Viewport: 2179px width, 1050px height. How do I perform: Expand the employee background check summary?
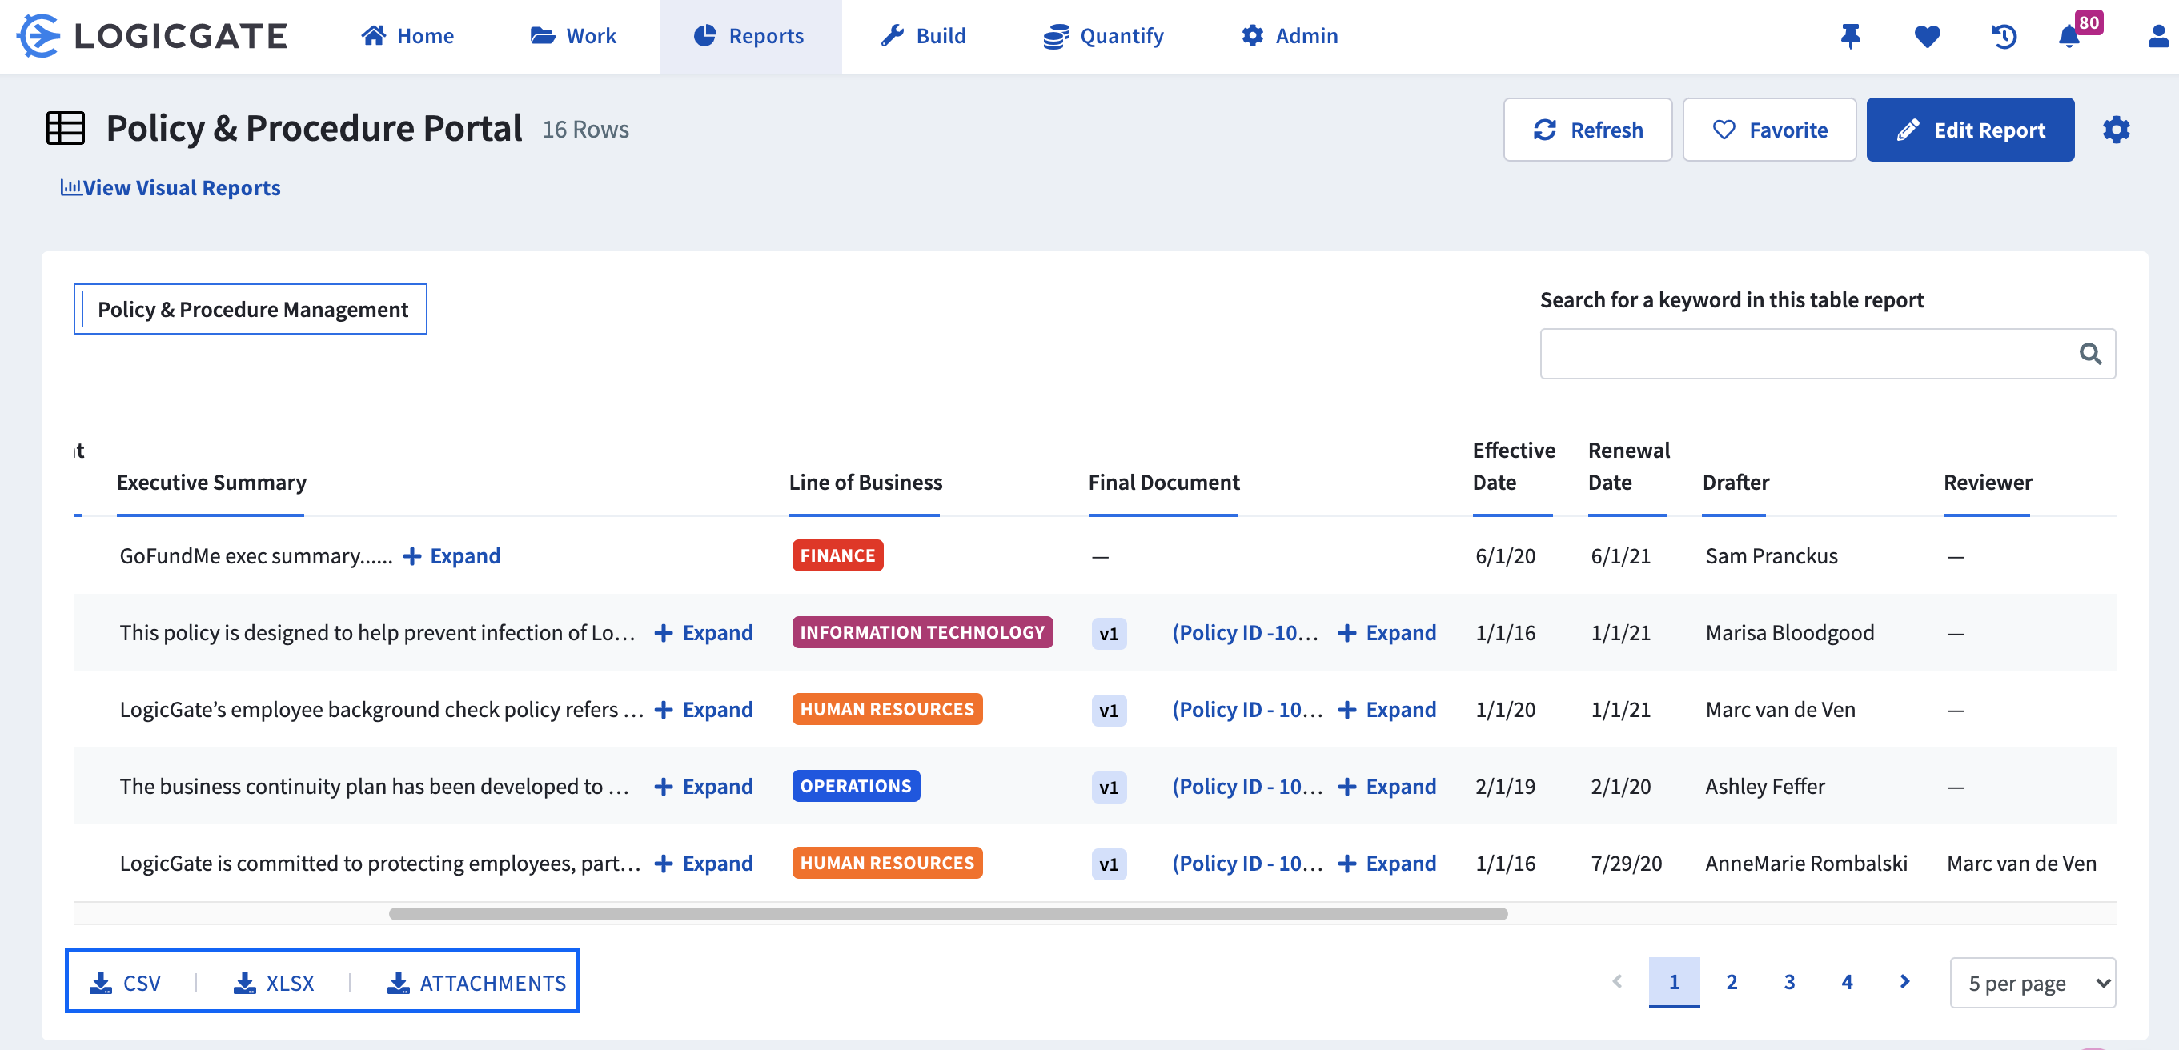tap(704, 710)
